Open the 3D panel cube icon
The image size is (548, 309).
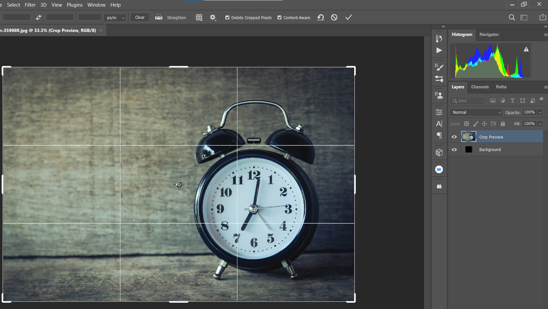439,152
